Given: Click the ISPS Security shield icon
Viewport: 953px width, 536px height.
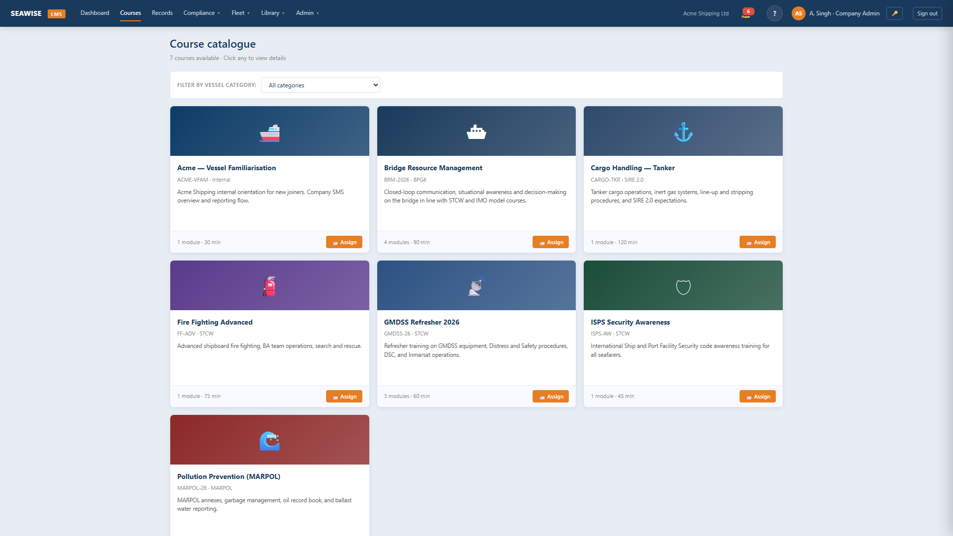Looking at the screenshot, I should (683, 286).
